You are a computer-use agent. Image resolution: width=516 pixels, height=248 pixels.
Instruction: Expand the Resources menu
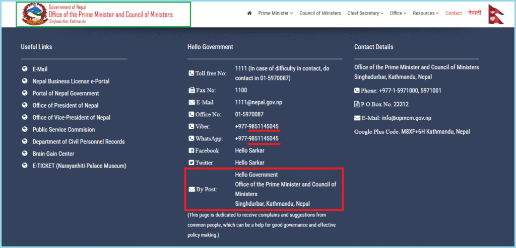coord(425,13)
